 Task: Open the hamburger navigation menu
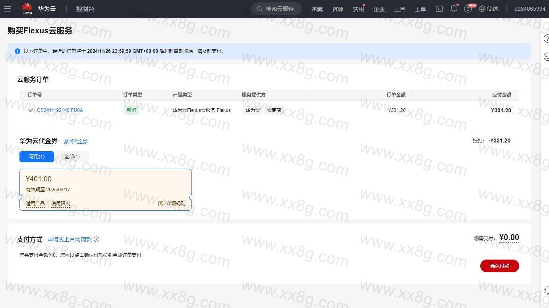pos(8,9)
